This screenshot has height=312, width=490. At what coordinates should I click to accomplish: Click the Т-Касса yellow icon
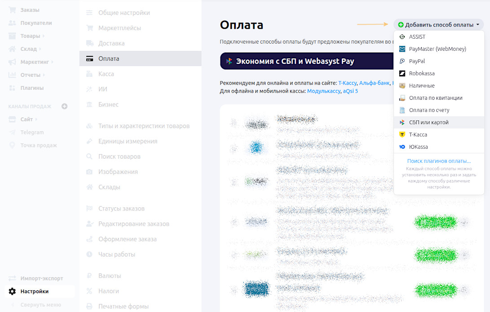point(402,135)
